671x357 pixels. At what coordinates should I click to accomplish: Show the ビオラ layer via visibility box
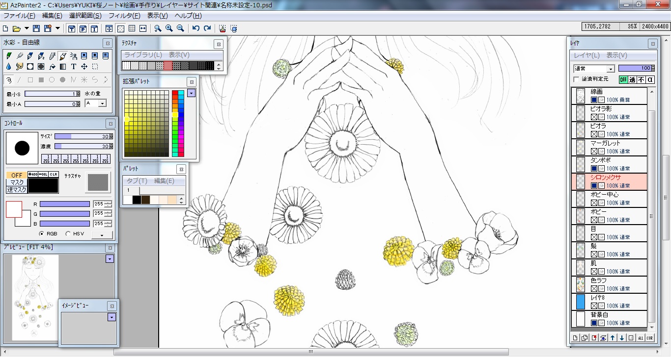coord(594,134)
